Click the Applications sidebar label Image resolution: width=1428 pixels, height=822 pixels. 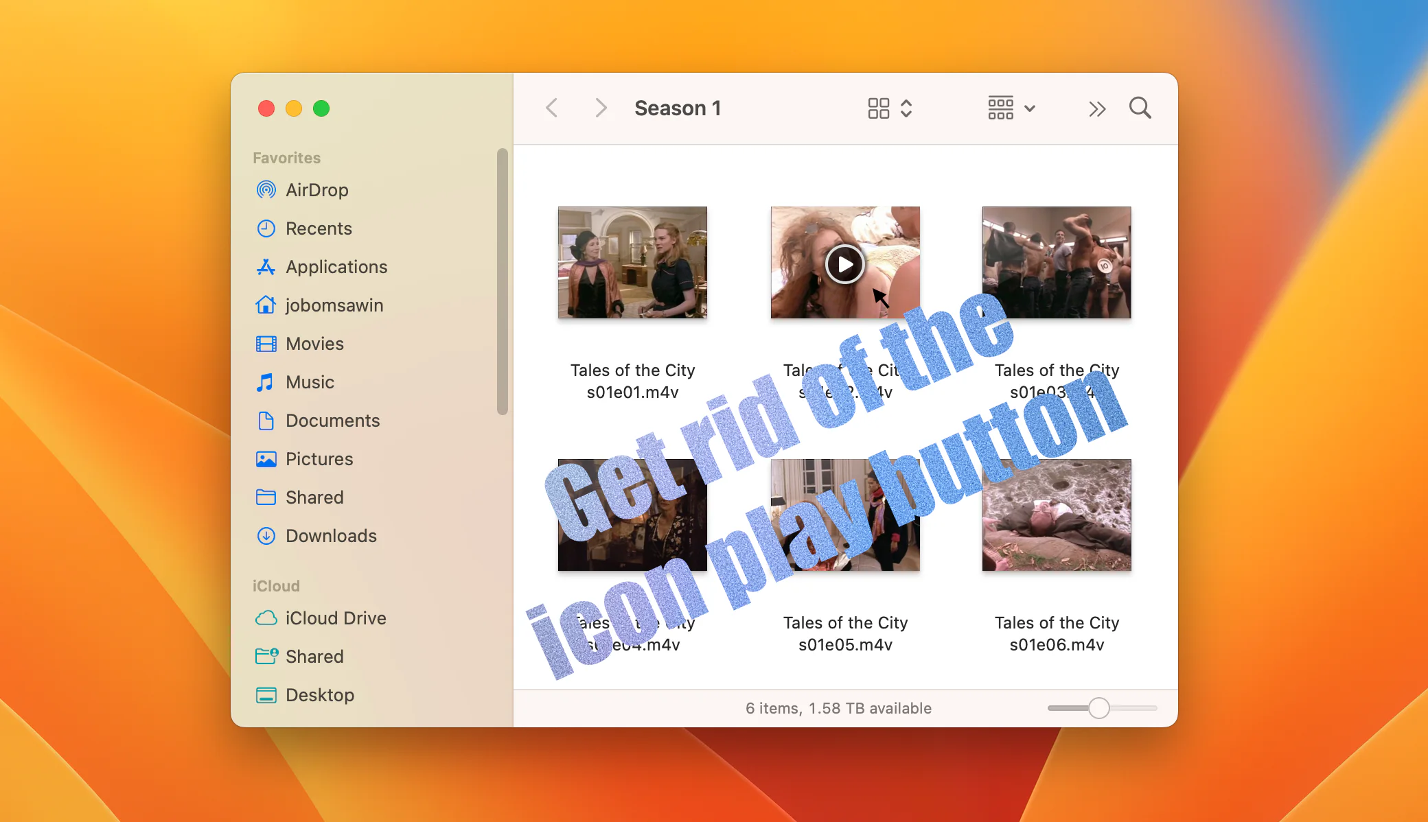click(336, 267)
